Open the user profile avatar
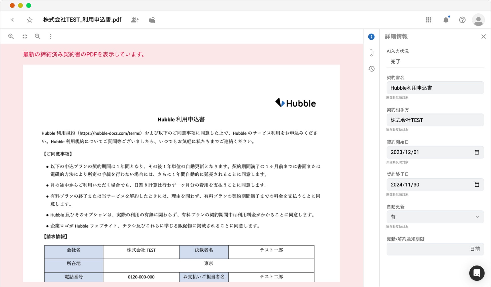The width and height of the screenshot is (491, 287). (478, 20)
